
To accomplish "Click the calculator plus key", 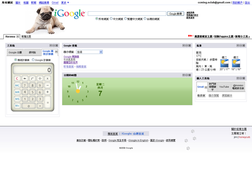I will point(47,92).
